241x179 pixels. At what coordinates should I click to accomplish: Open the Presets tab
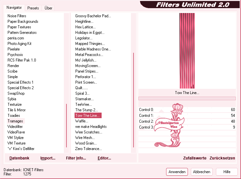pyautogui.click(x=33, y=8)
